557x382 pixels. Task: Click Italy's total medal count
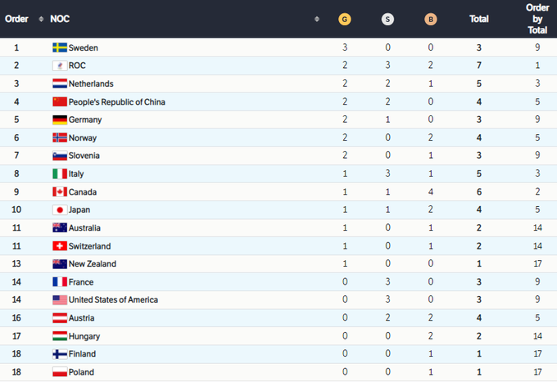pos(479,173)
